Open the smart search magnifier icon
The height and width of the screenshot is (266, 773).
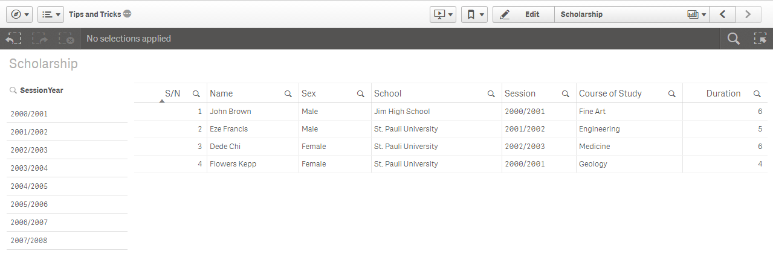click(x=733, y=39)
